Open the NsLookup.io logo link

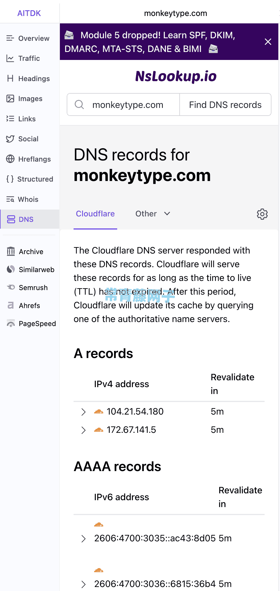tap(176, 76)
